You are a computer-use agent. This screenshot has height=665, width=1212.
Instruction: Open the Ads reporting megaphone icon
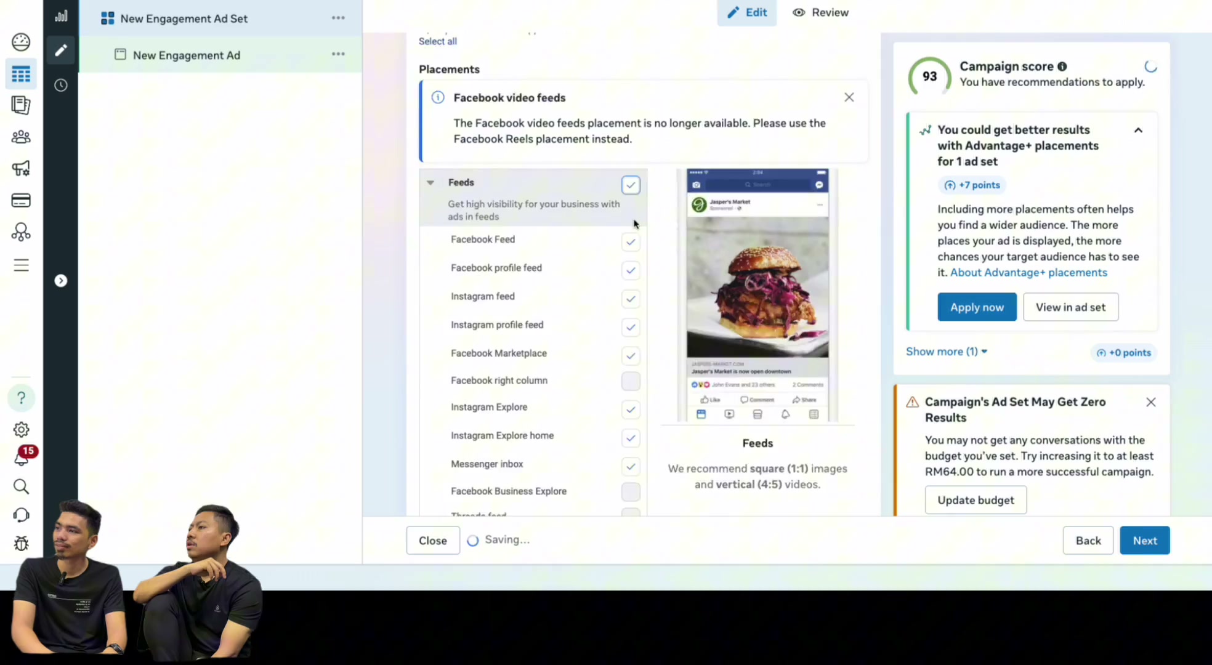click(21, 168)
